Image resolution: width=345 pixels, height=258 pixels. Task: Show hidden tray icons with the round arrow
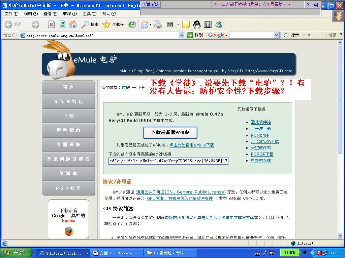313,253
